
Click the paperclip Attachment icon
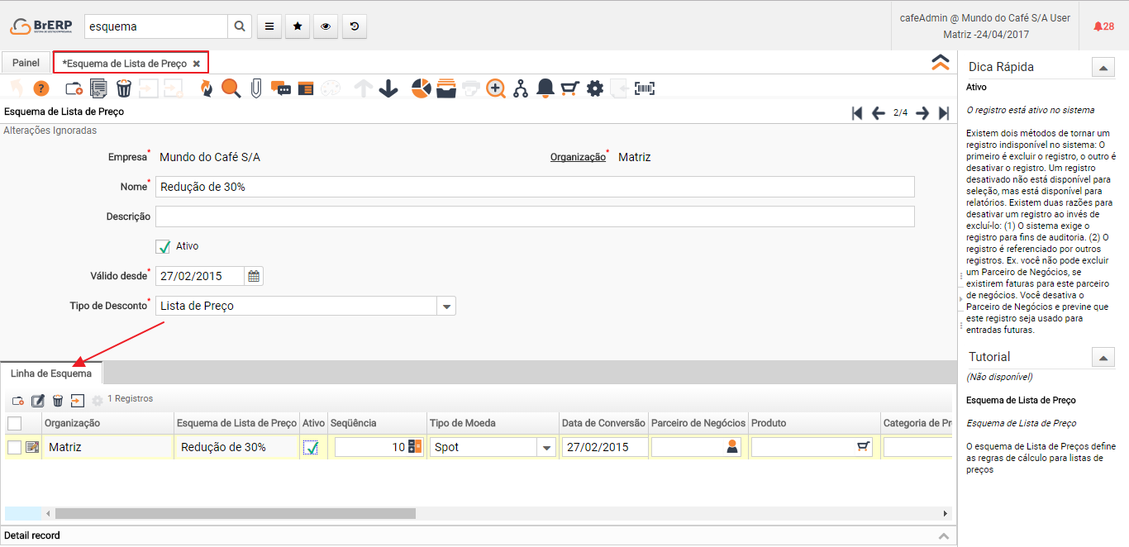click(256, 88)
